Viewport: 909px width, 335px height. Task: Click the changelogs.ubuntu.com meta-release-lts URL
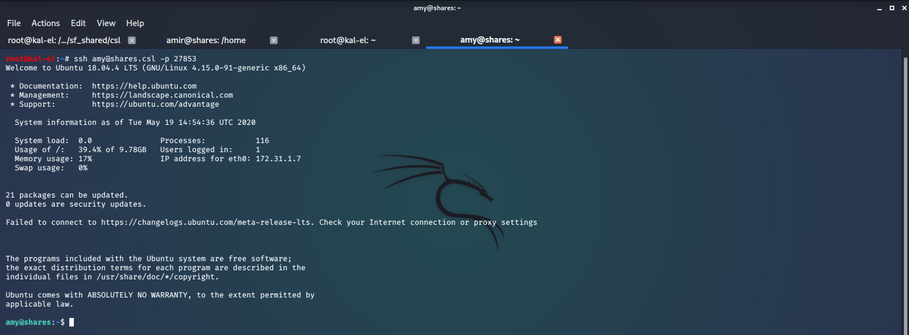point(206,223)
